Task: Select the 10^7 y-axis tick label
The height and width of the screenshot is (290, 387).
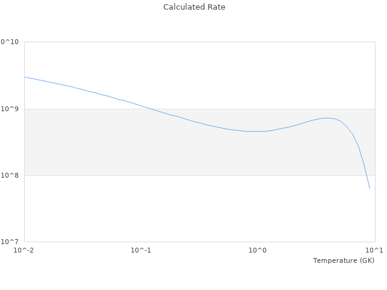Action: (10, 242)
